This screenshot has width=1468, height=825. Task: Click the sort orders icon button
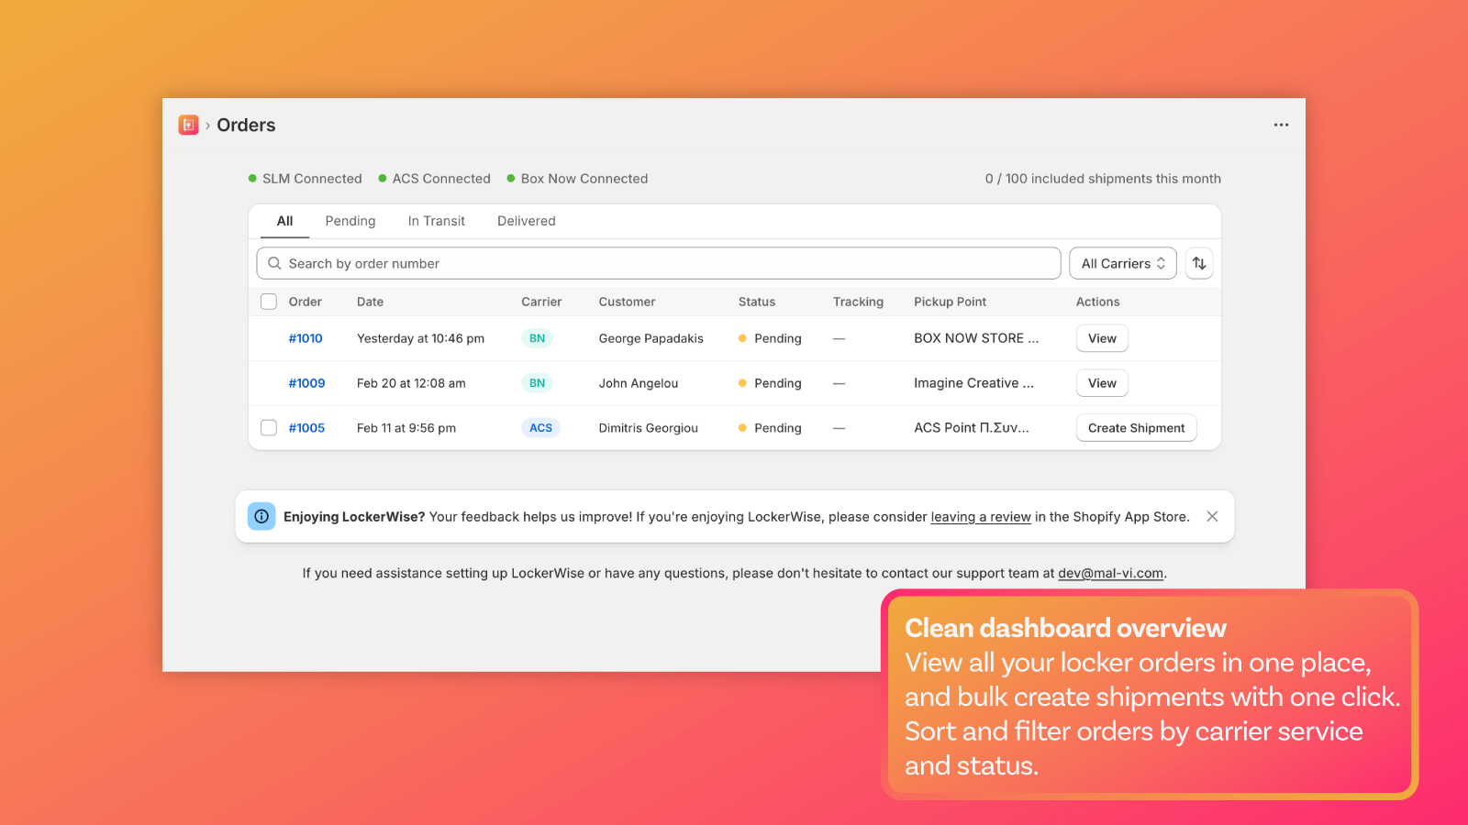[x=1199, y=263]
